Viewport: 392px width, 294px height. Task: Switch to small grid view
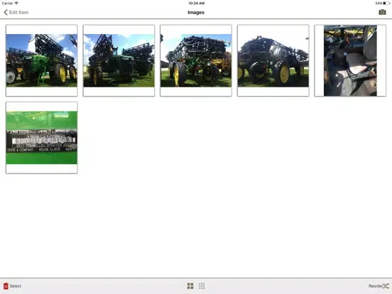202,285
